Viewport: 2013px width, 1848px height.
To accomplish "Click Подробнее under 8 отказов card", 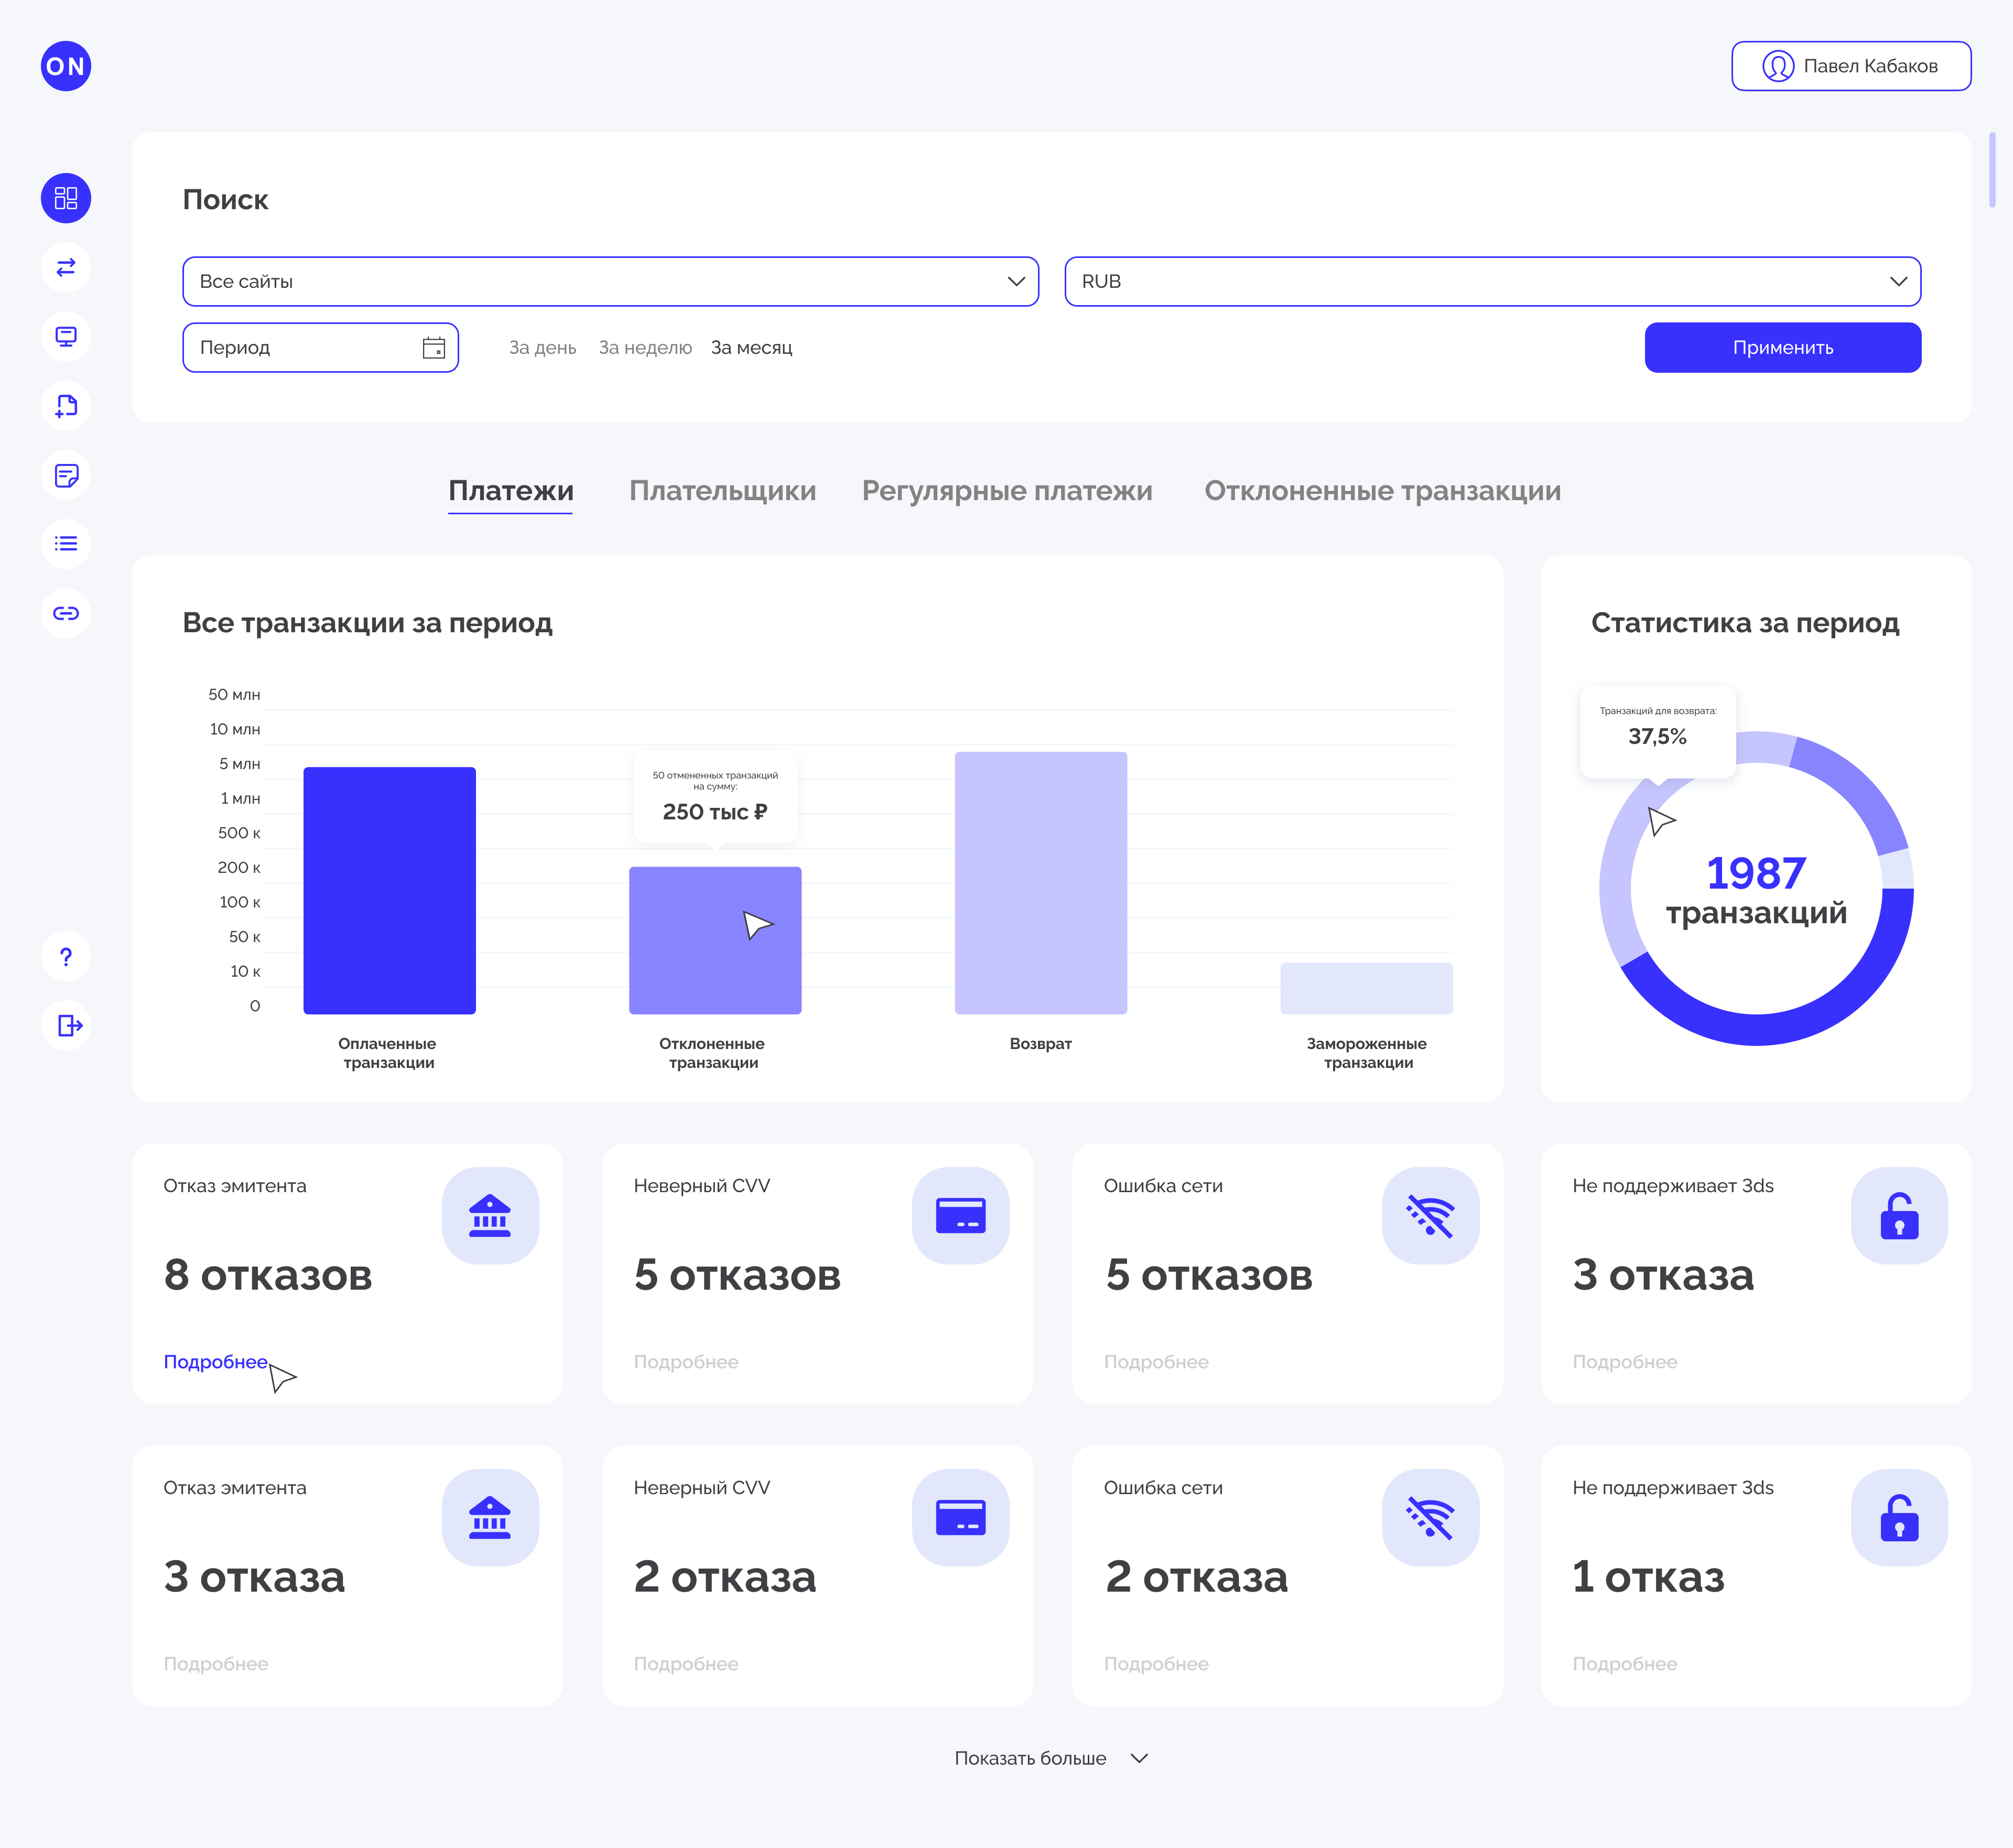I will (x=215, y=1362).
